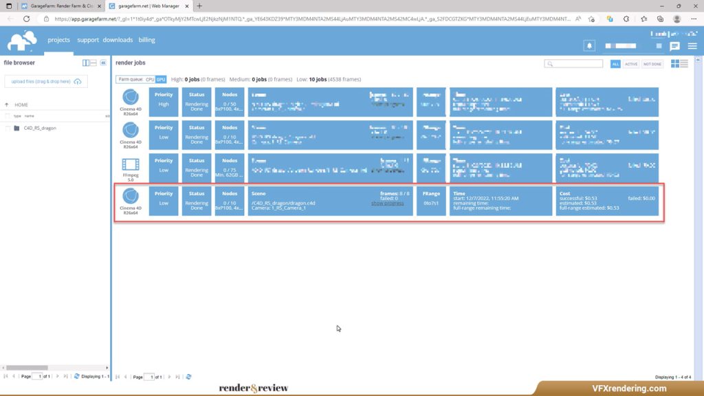Open the chat messages icon
The height and width of the screenshot is (396, 704).
pyautogui.click(x=674, y=46)
